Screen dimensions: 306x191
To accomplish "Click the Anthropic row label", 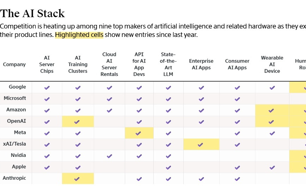I will point(14,178).
